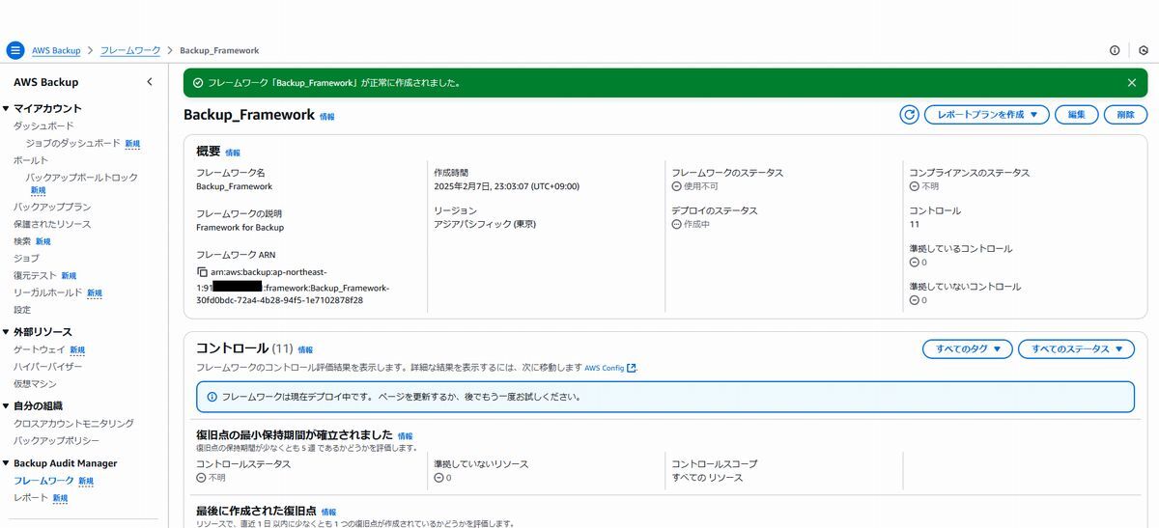Click the control count value 11
This screenshot has height=528, width=1159.
[915, 224]
